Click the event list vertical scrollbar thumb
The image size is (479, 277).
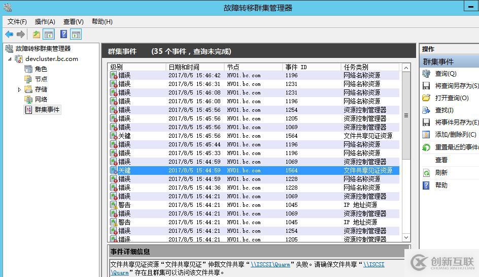click(x=406, y=116)
